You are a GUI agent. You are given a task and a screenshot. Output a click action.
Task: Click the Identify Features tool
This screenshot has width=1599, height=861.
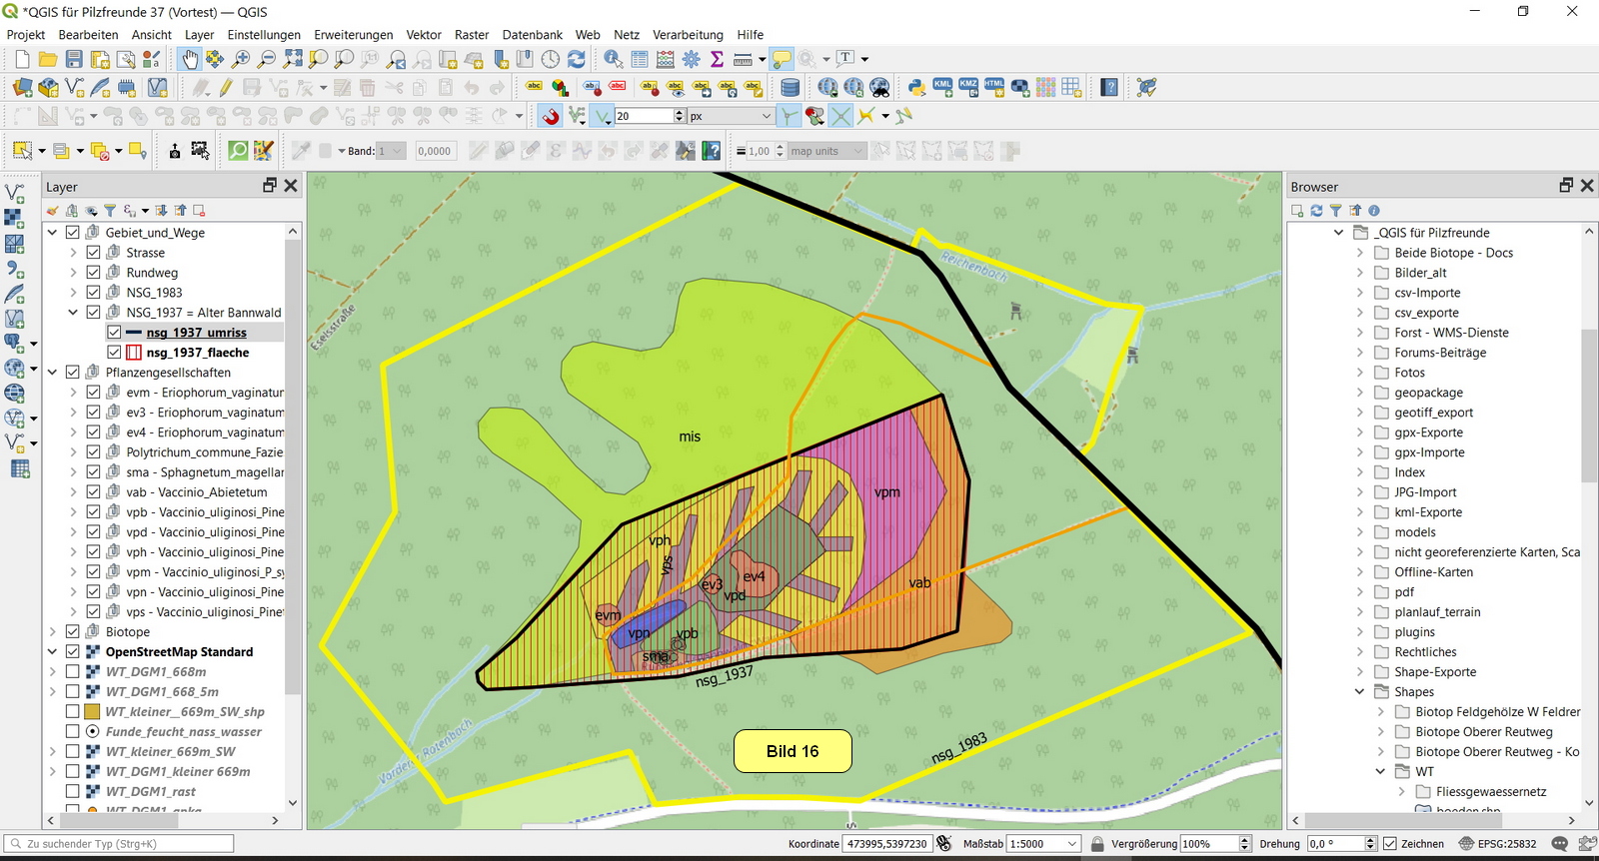click(613, 60)
